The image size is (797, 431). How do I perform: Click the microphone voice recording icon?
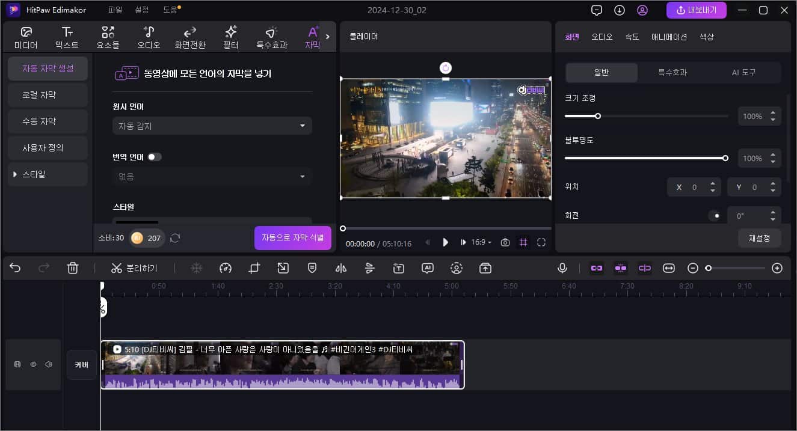coord(562,268)
